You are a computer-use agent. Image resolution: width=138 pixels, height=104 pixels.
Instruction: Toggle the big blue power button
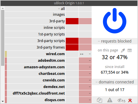(115, 21)
